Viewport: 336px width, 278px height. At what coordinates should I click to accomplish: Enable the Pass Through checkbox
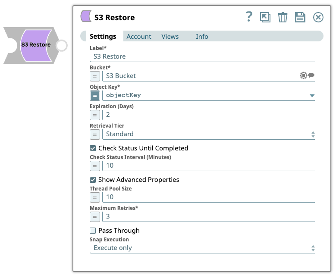pyautogui.click(x=93, y=231)
